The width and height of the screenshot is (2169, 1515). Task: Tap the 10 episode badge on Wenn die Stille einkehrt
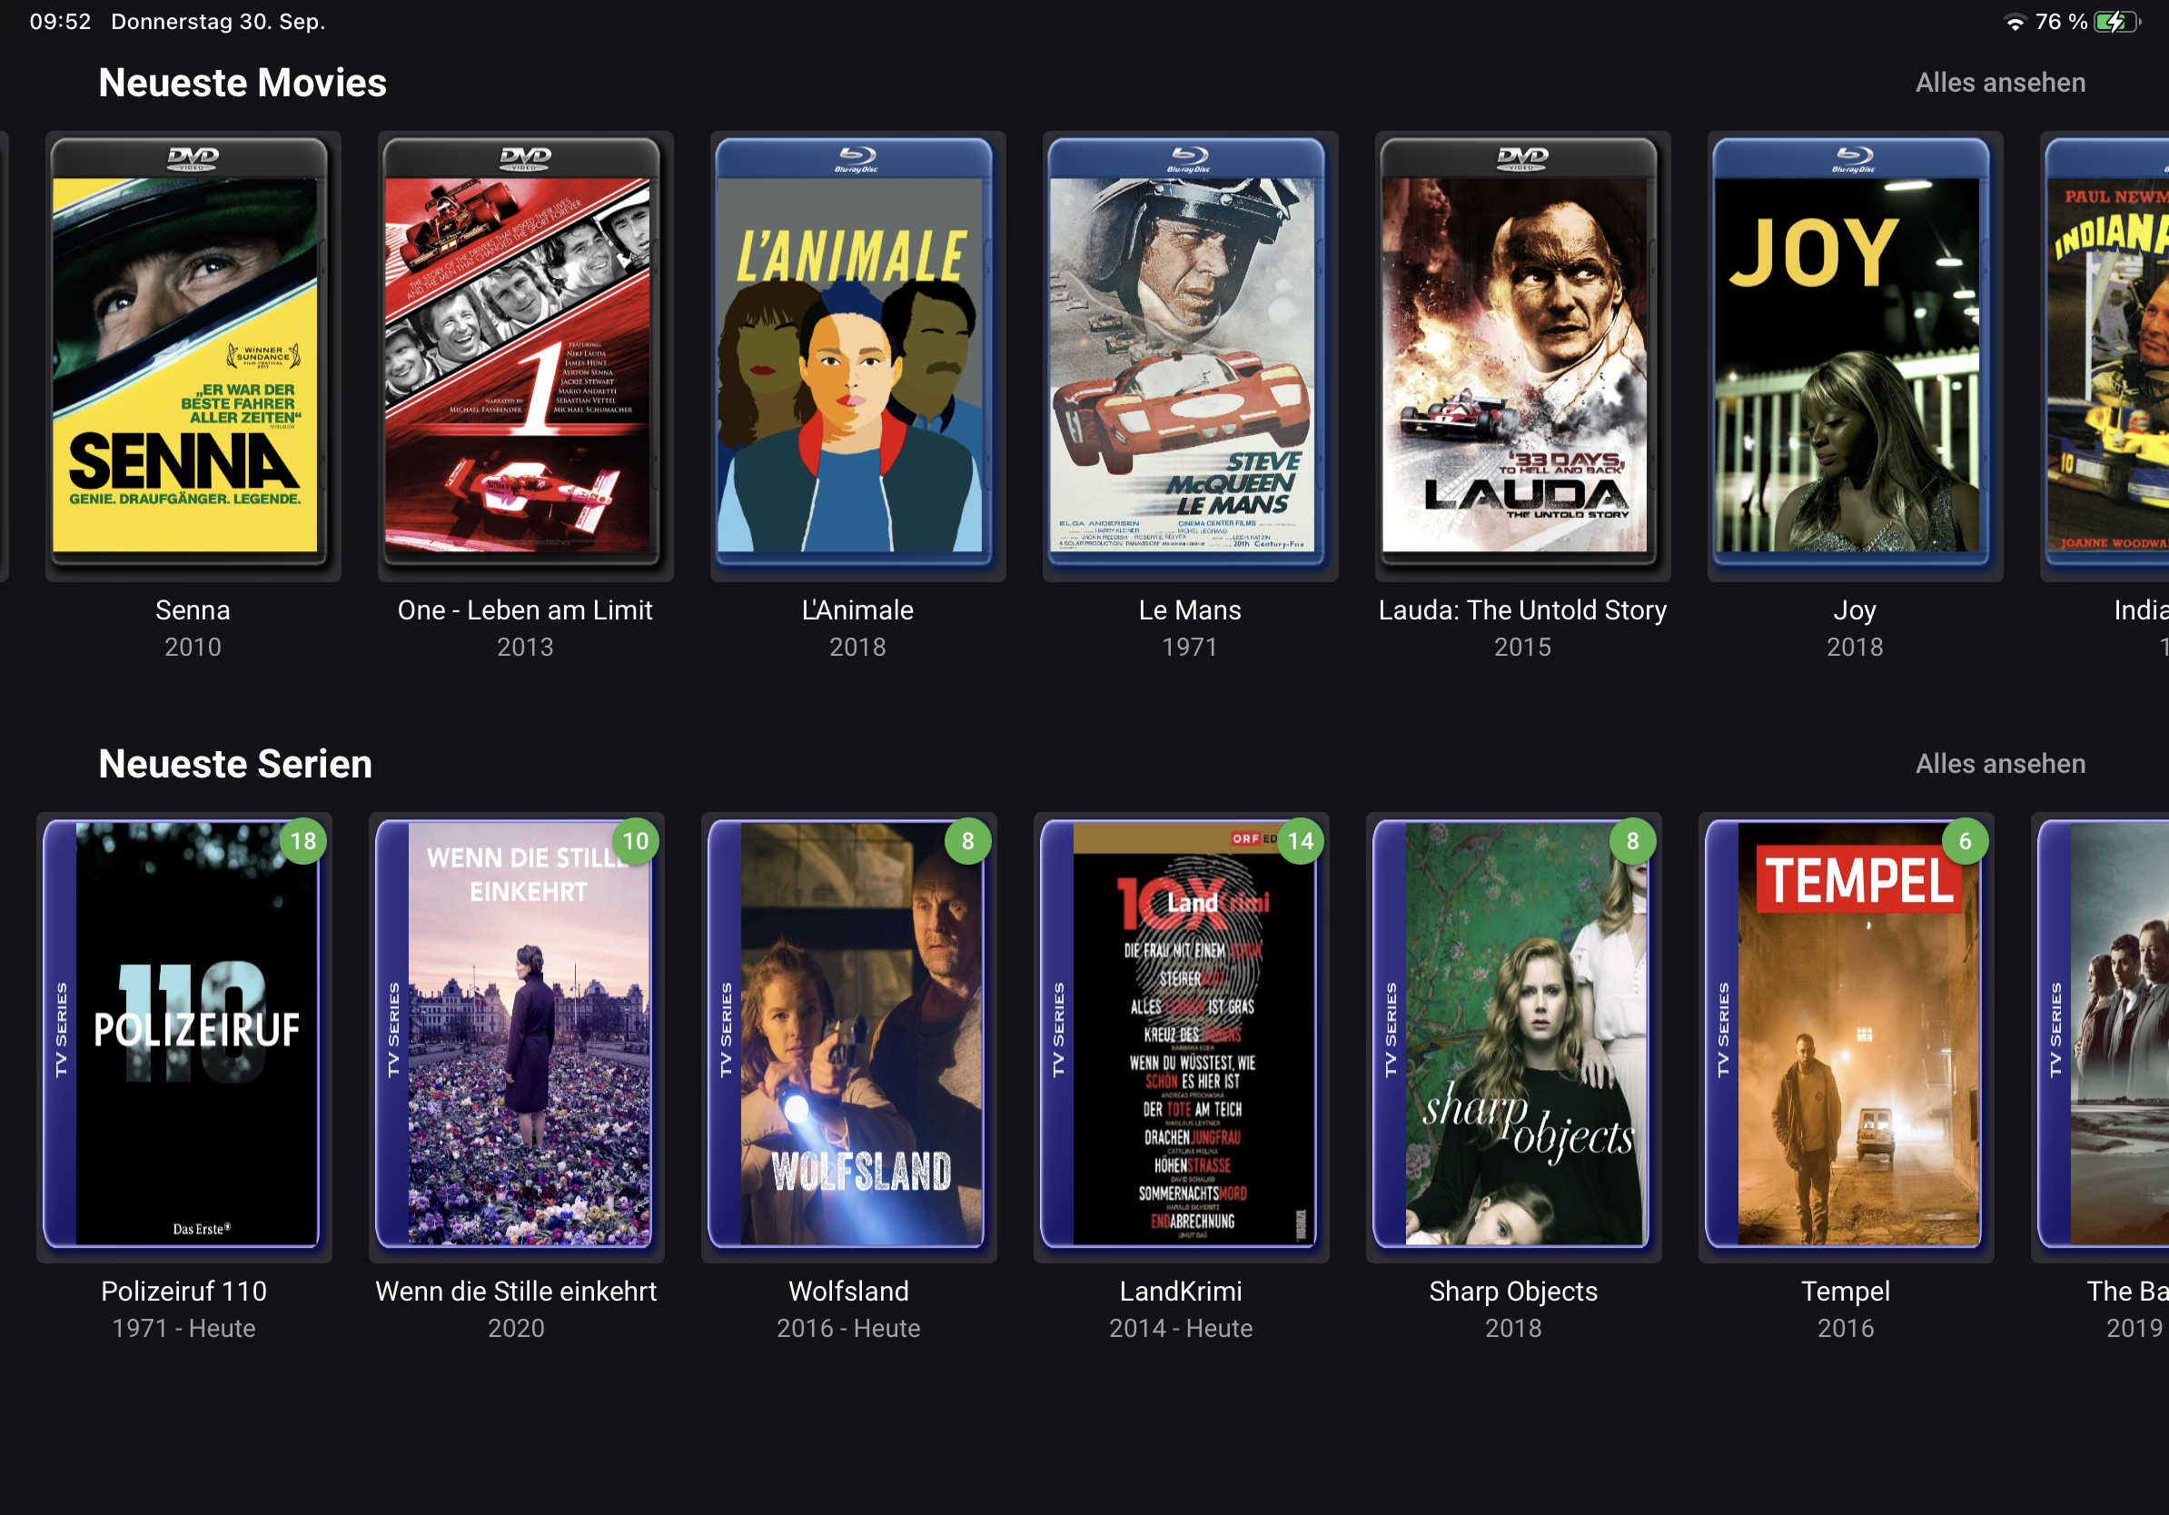coord(636,841)
